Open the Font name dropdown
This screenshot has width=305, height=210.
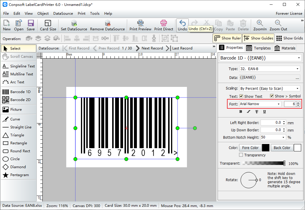pyautogui.click(x=279, y=104)
